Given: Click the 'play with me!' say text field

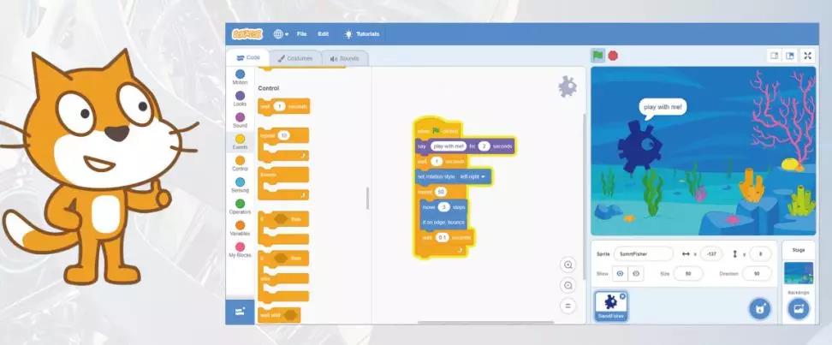Looking at the screenshot, I should [449, 146].
